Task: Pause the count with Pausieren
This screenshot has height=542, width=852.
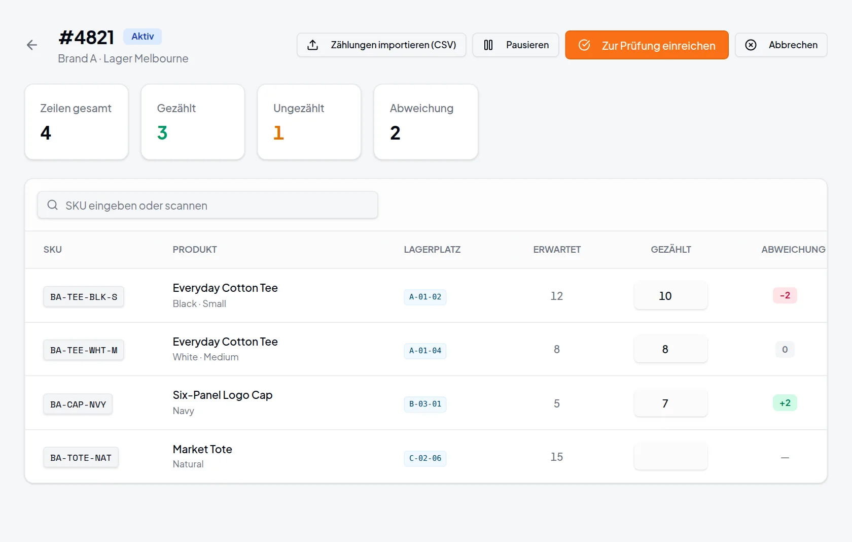Action: click(x=516, y=45)
